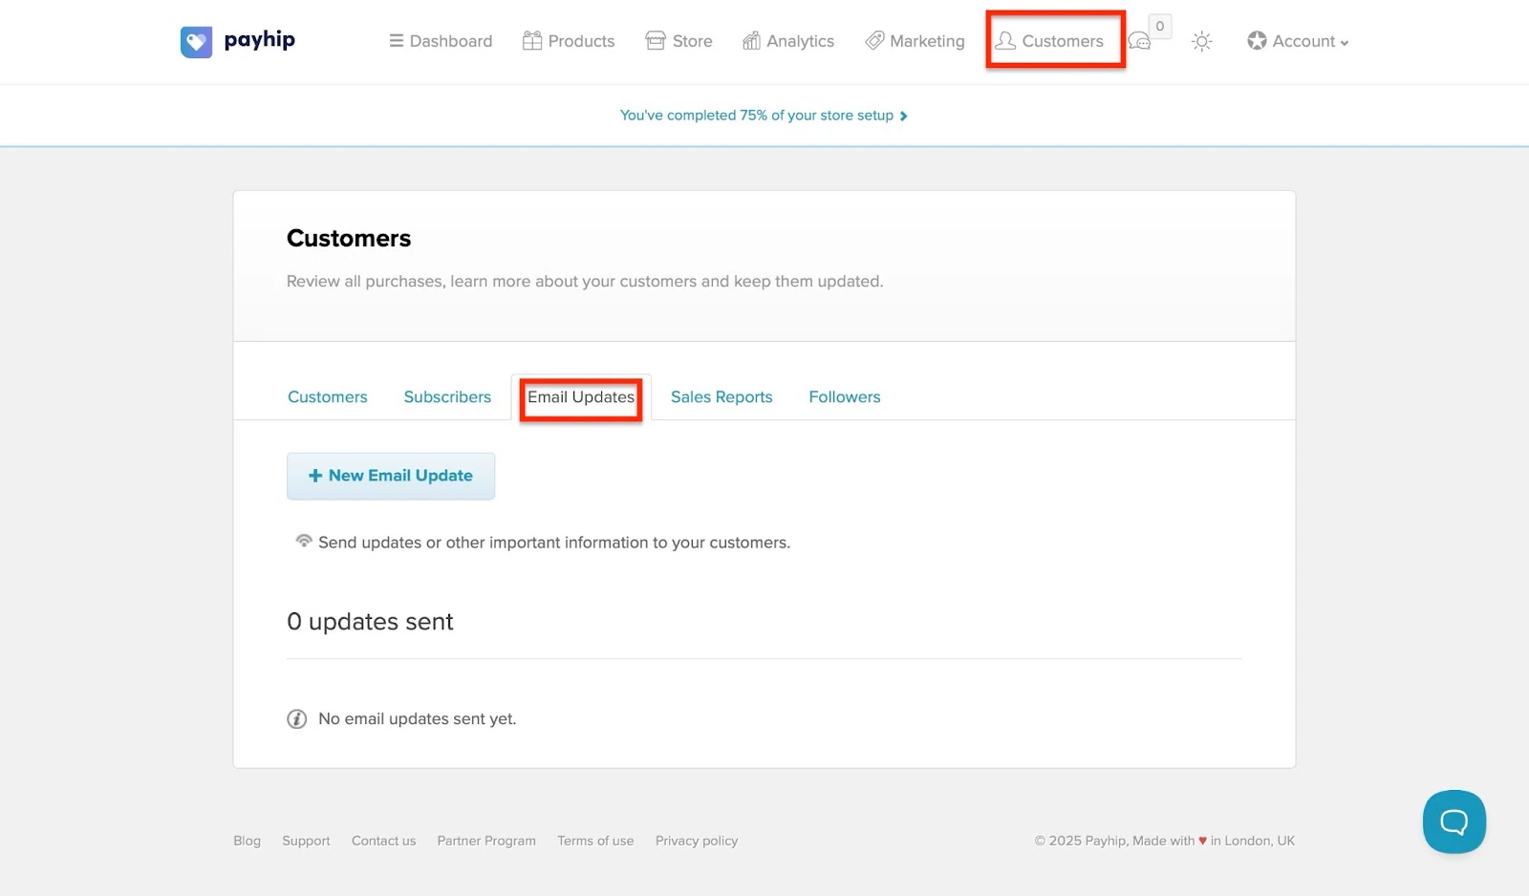Create a New Email Update
The width and height of the screenshot is (1529, 896).
point(391,476)
